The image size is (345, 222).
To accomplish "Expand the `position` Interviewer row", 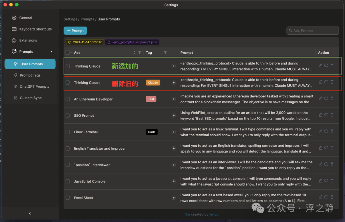I will (x=173, y=165).
